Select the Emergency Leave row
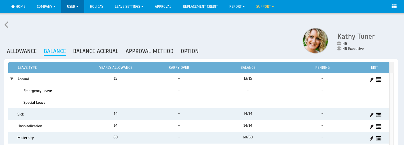Viewport: 404px width, 145px height. click(199, 91)
